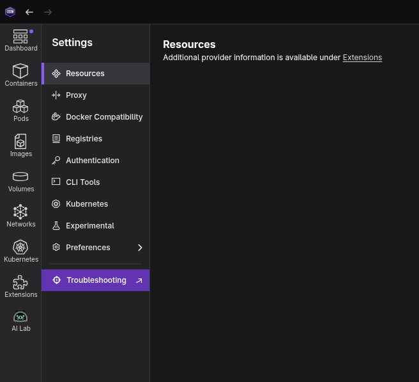Image resolution: width=419 pixels, height=382 pixels.
Task: Open the Extensions puzzle piece icon
Action: [20, 282]
